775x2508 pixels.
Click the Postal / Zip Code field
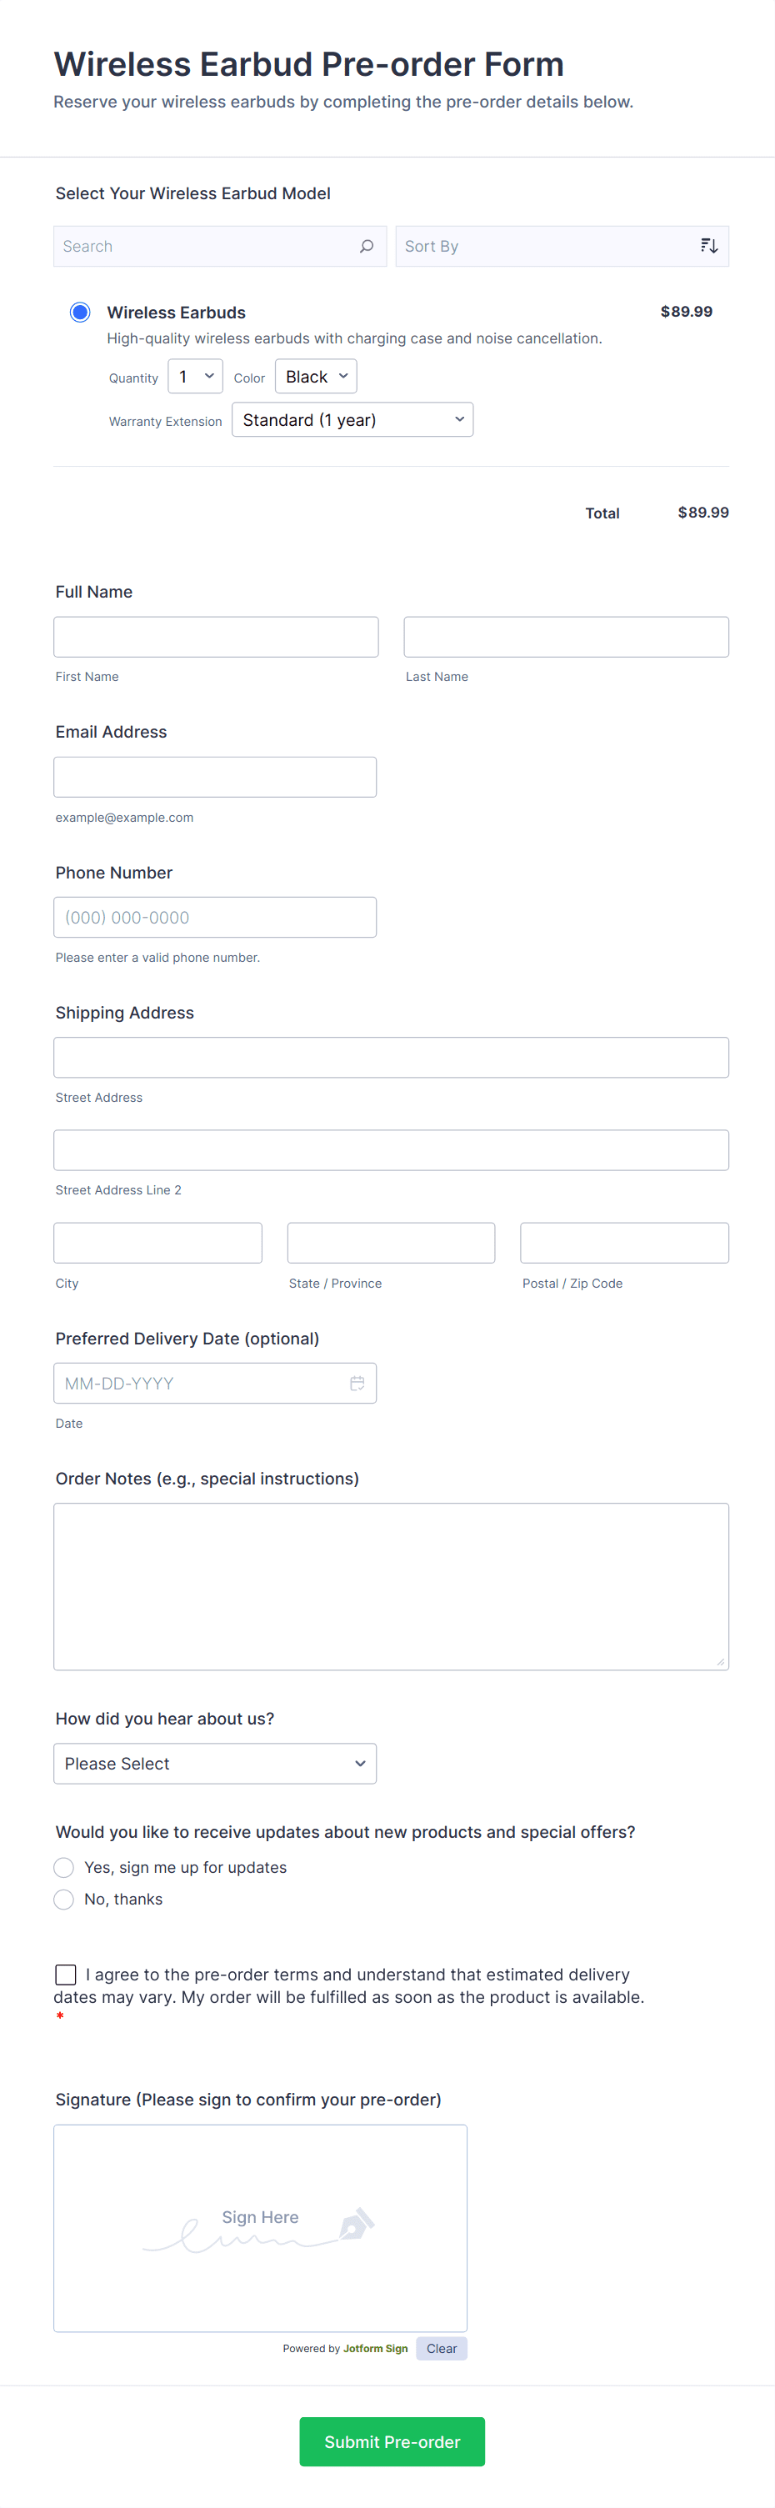click(x=623, y=1242)
